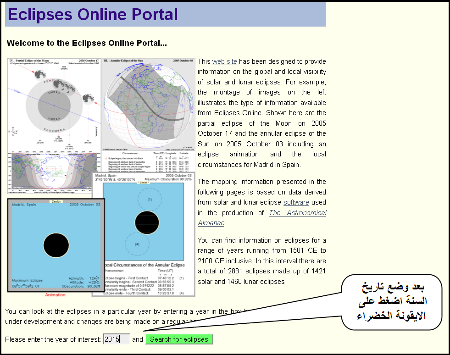
Task: Open The Astronomical Almanac link
Action: tap(262, 218)
